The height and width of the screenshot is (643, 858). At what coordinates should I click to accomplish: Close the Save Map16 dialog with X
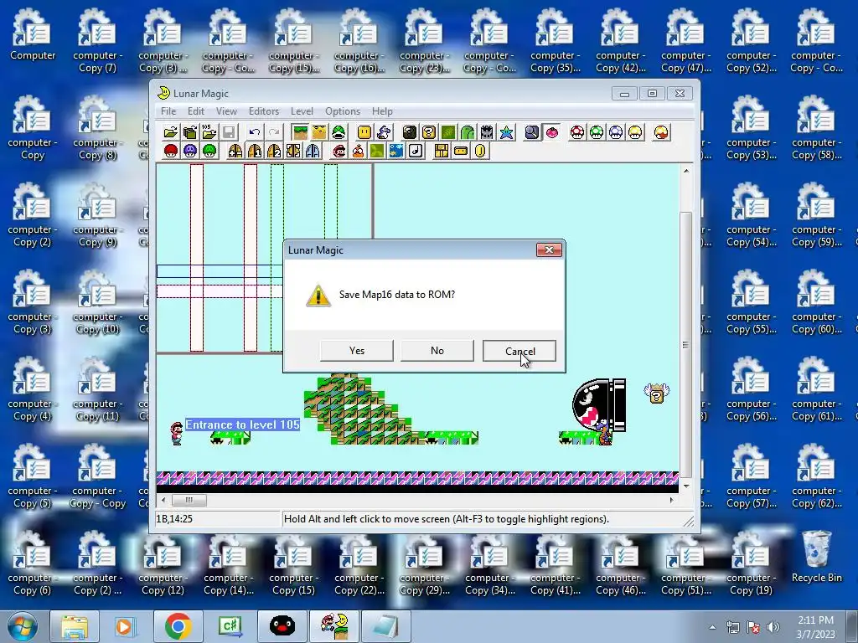tap(550, 249)
